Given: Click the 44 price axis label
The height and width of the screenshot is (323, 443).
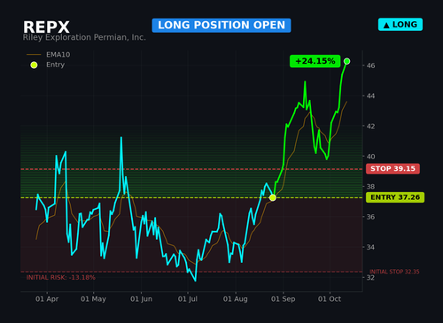Looking at the screenshot, I should coord(370,96).
